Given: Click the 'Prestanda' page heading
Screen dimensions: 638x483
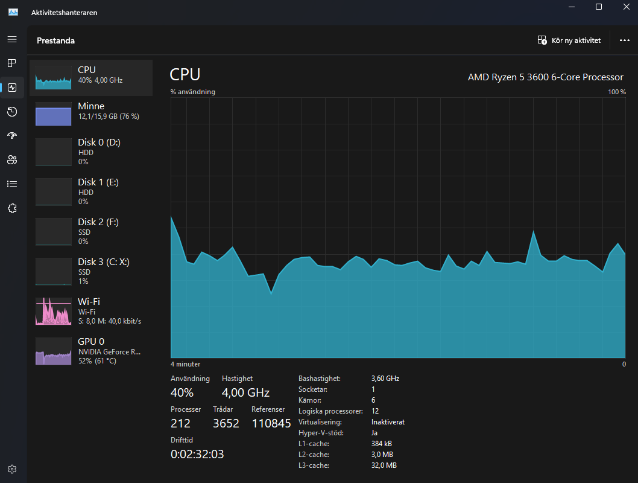Looking at the screenshot, I should pos(55,40).
